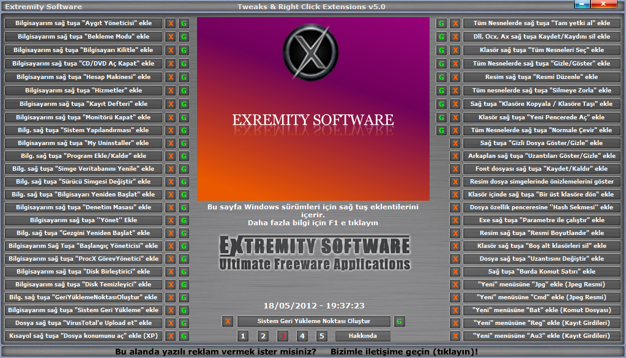Click green G next to "Silmeye Zorla"
The height and width of the screenshot is (358, 626).
pos(441,91)
